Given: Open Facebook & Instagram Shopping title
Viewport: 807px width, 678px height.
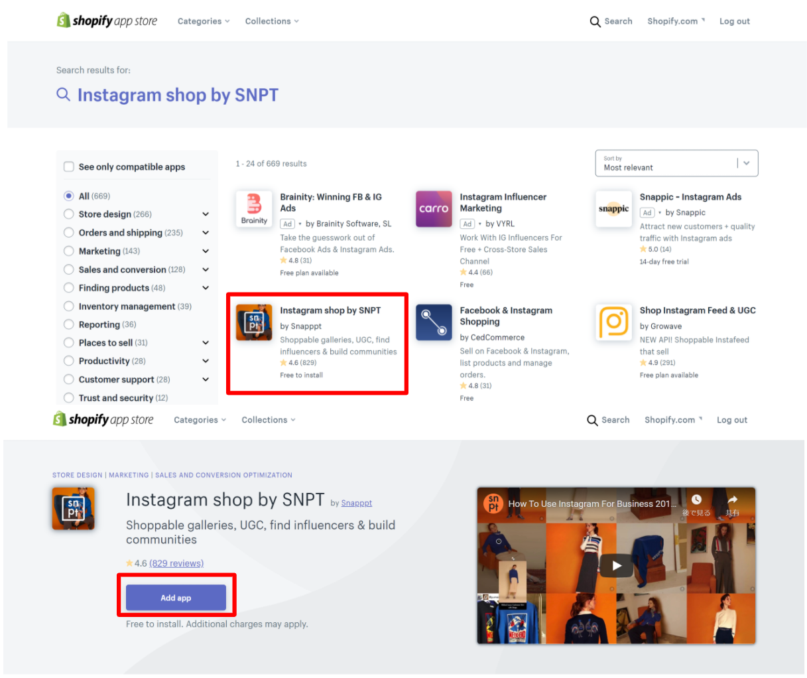Looking at the screenshot, I should click(x=506, y=316).
